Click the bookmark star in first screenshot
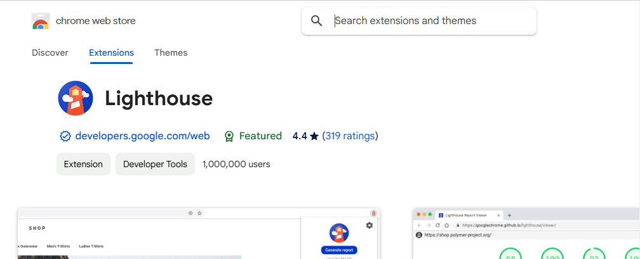 tap(199, 213)
